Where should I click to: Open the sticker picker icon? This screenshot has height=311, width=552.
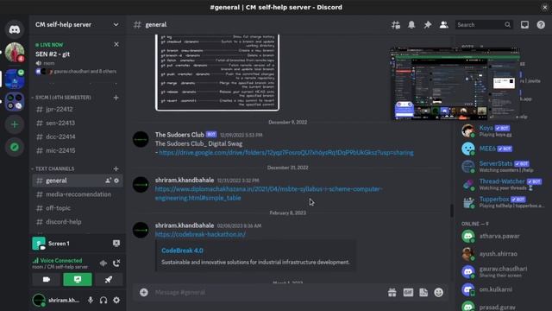tap(423, 292)
